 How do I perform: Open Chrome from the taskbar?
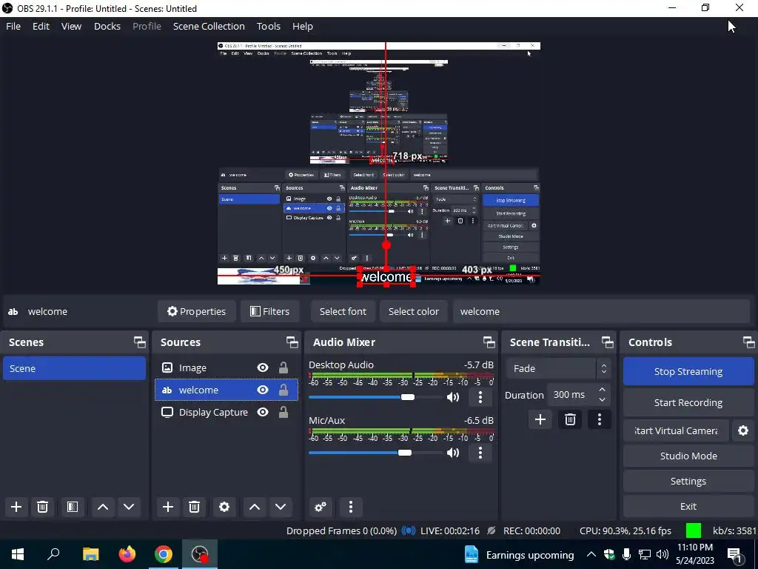point(164,554)
